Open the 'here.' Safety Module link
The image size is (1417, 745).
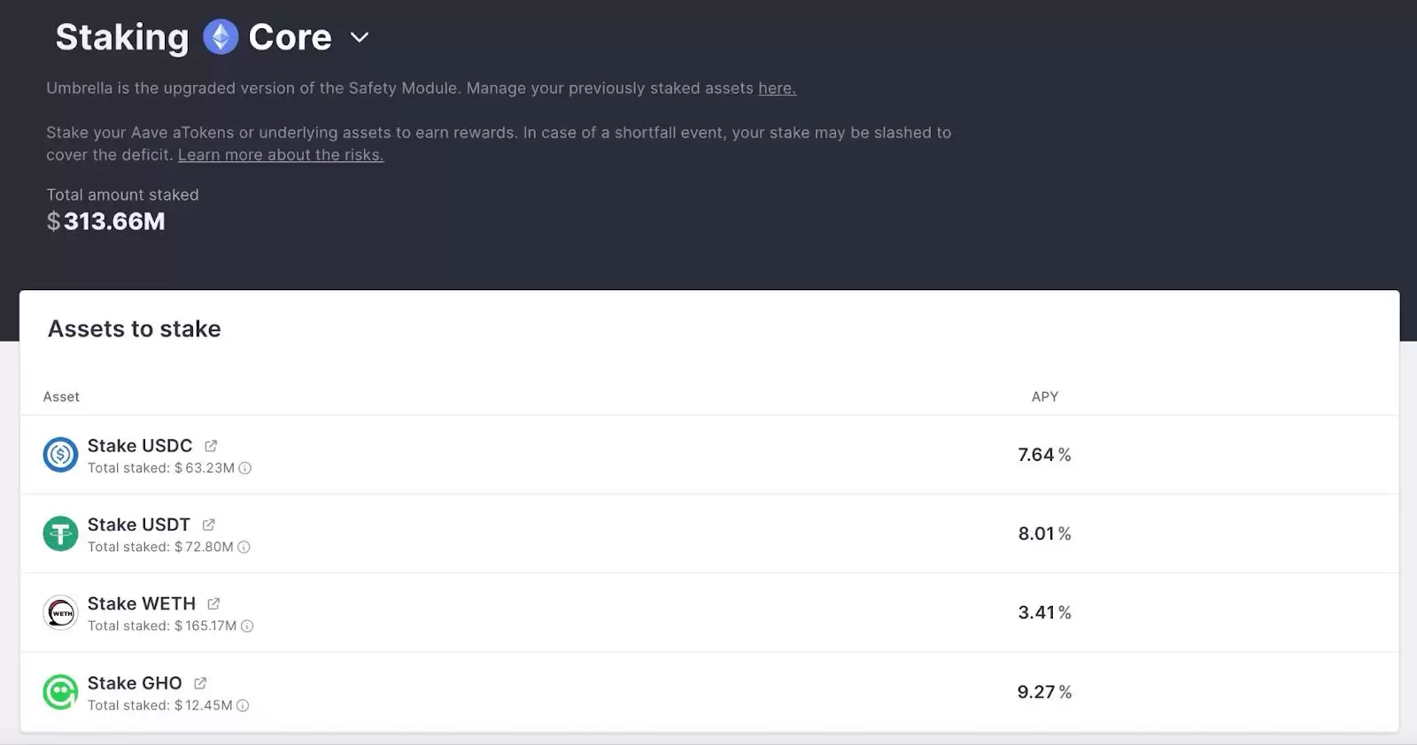[776, 88]
